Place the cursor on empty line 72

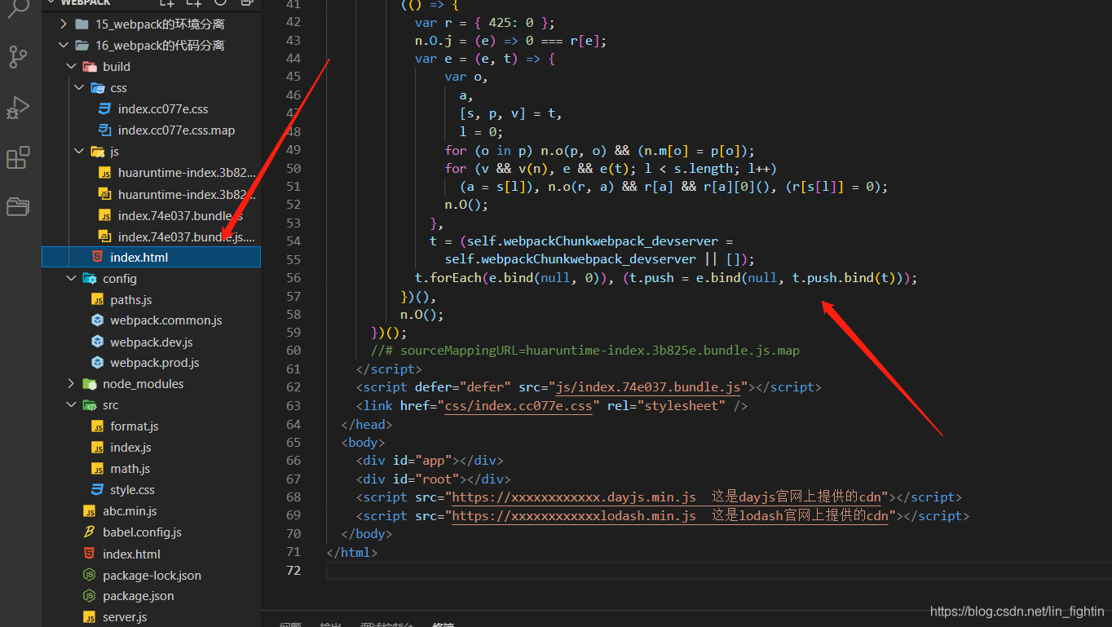pos(717,571)
